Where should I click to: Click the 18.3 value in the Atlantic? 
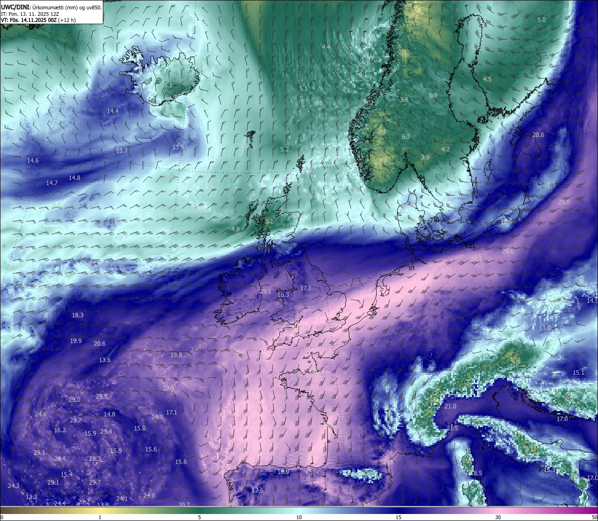tap(78, 315)
